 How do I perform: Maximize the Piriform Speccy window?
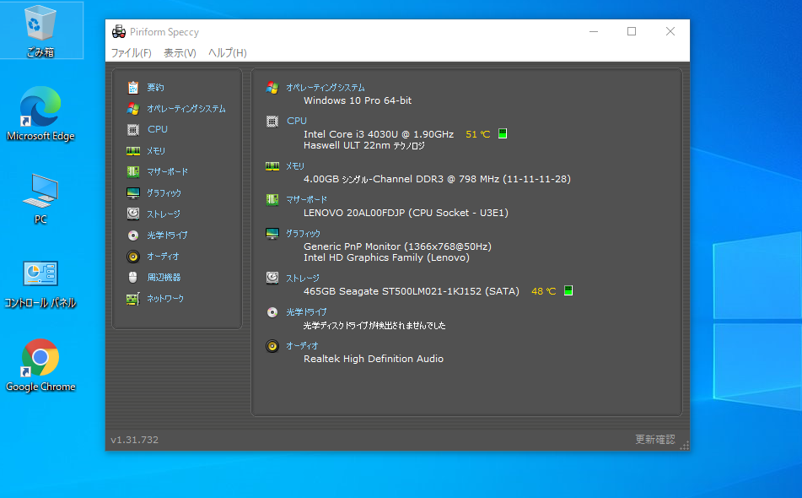pyautogui.click(x=632, y=32)
